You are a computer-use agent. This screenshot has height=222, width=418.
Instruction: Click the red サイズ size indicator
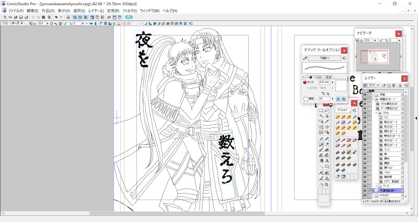tap(305, 83)
